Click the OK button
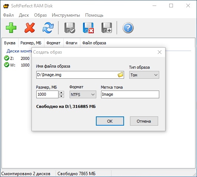Viewport: 197px width, 177px height. click(x=110, y=121)
